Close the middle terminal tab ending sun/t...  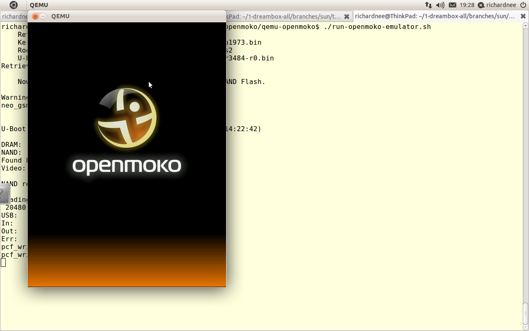(x=347, y=17)
